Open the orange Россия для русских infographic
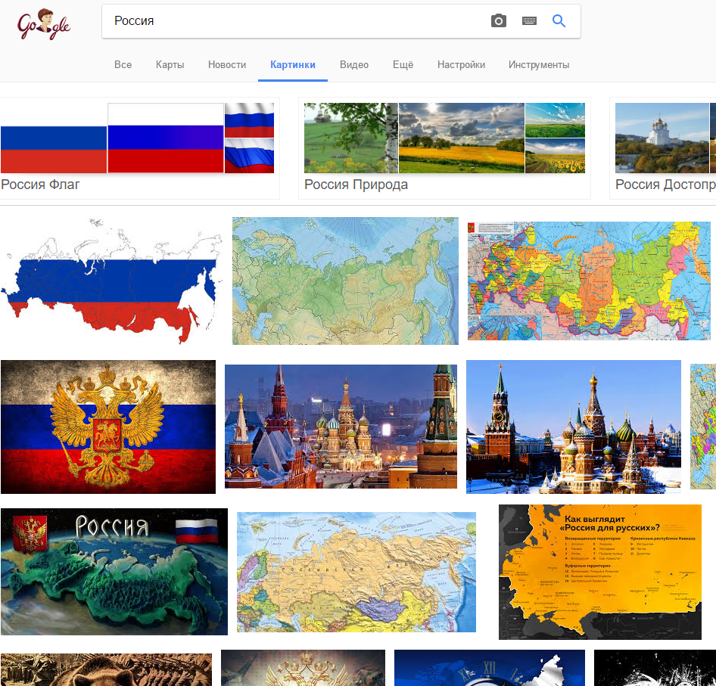 coord(600,572)
